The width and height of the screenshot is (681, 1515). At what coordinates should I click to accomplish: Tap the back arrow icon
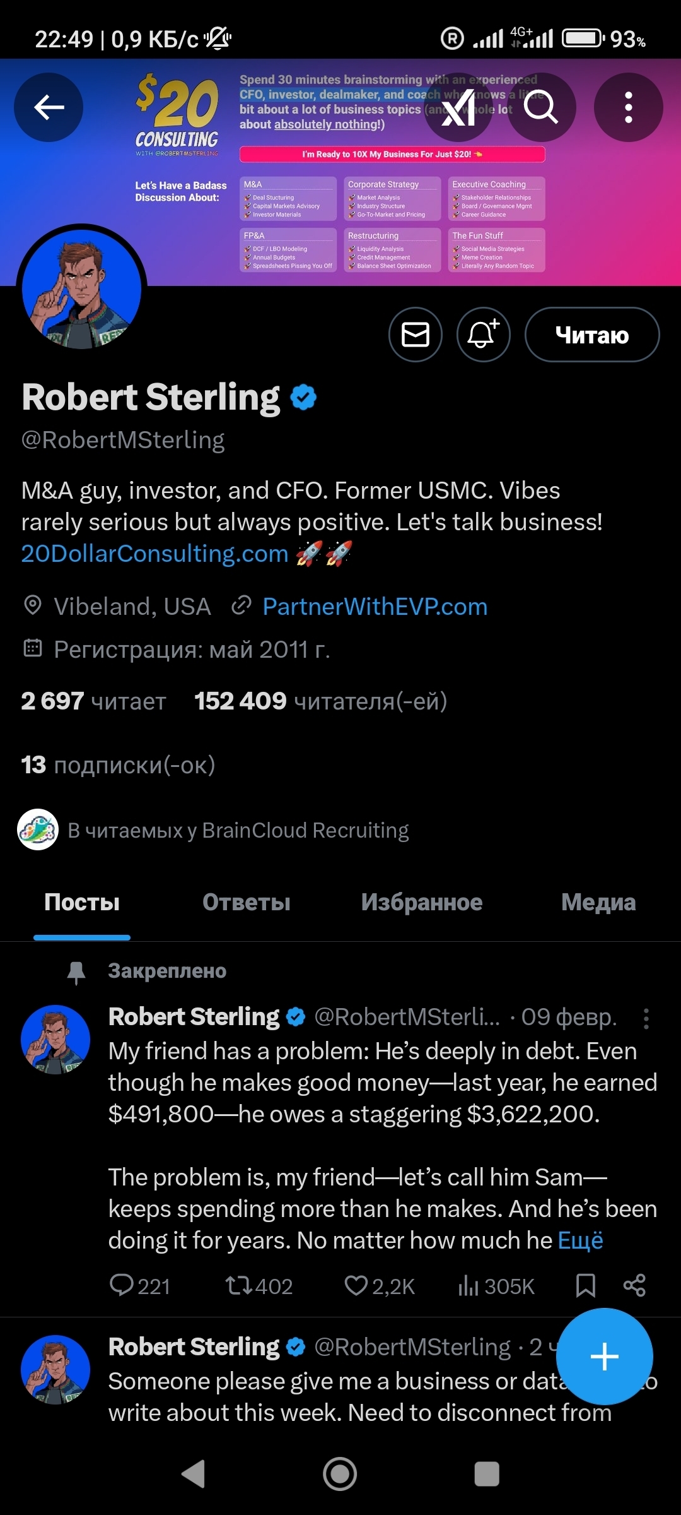49,107
